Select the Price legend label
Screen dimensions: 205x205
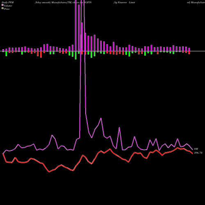7,9
